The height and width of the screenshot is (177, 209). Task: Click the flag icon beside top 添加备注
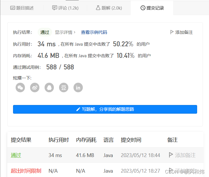[x=172, y=32]
